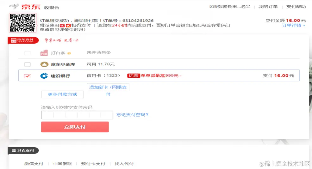
Task: Click the 未开通白条 status text
Action: tap(99, 53)
